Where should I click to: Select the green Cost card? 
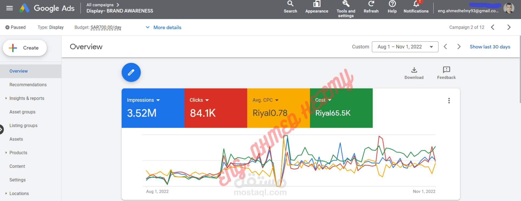tap(341, 108)
